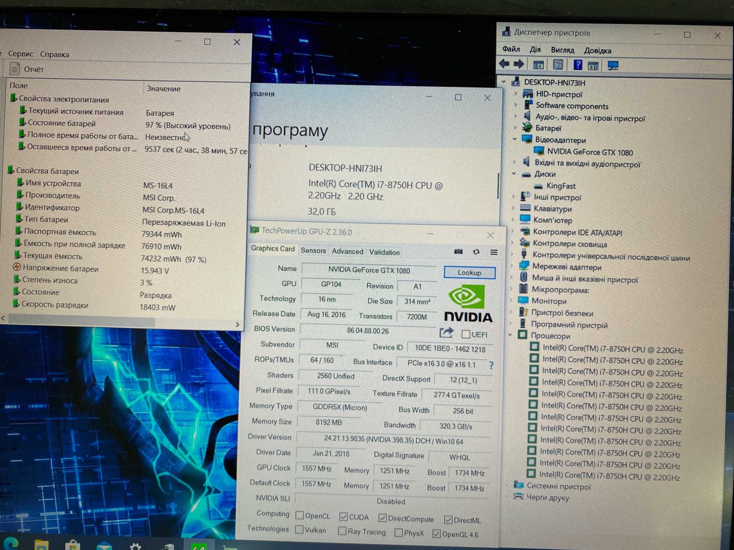Expand the Software components node
The image size is (734, 550).
coord(516,105)
